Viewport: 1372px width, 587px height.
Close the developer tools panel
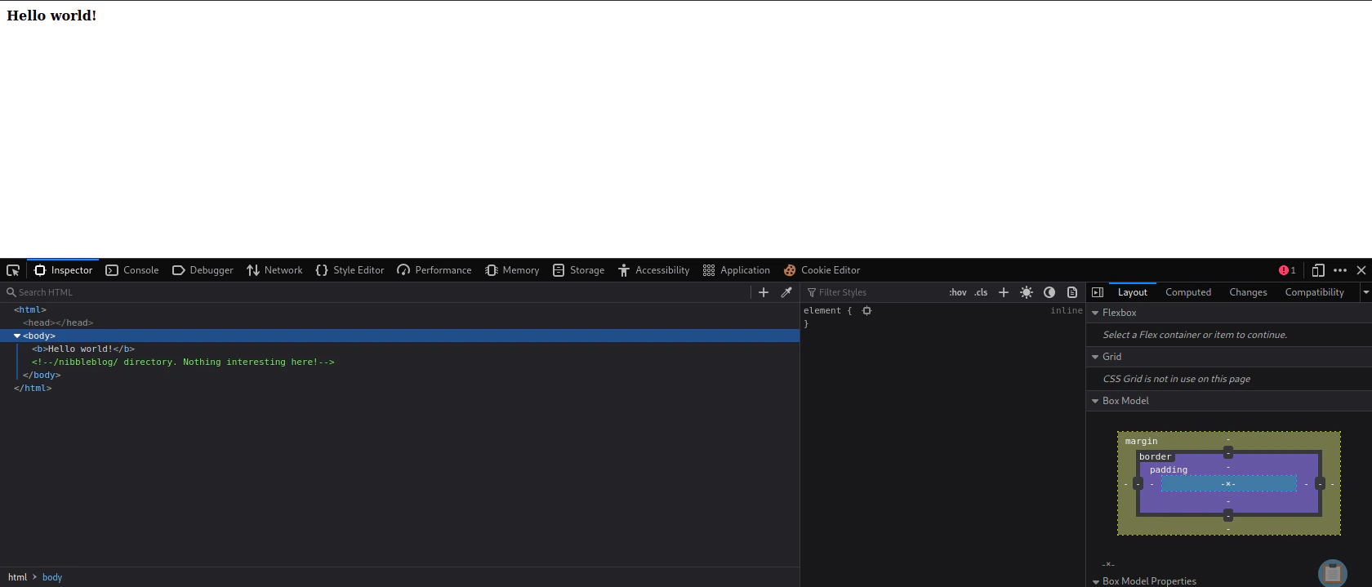pyautogui.click(x=1361, y=270)
